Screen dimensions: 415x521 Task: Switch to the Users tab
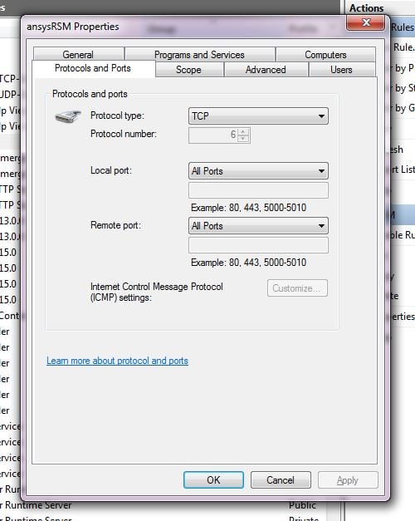[x=342, y=70]
